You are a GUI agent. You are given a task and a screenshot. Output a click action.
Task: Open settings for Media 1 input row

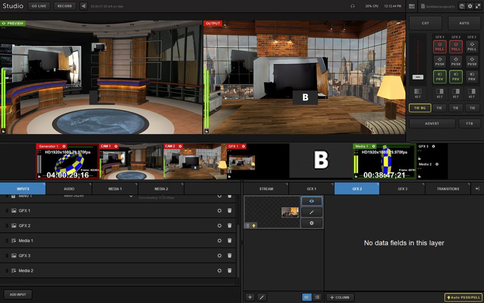click(219, 240)
